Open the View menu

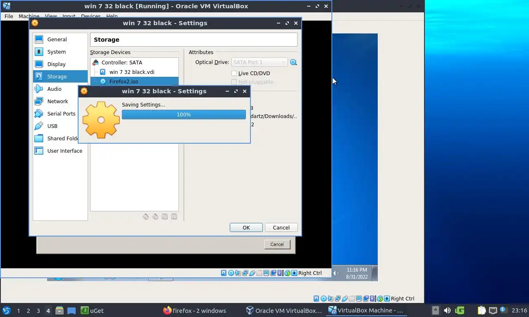tap(51, 16)
